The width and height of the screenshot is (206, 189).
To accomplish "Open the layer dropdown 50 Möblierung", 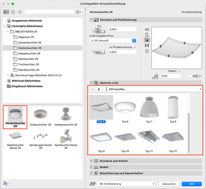I will click(127, 184).
